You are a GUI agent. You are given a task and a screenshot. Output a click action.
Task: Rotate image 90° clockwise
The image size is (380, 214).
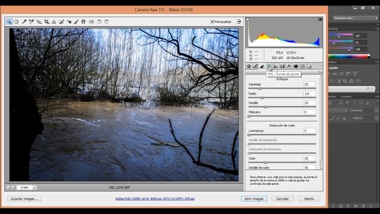tap(106, 21)
